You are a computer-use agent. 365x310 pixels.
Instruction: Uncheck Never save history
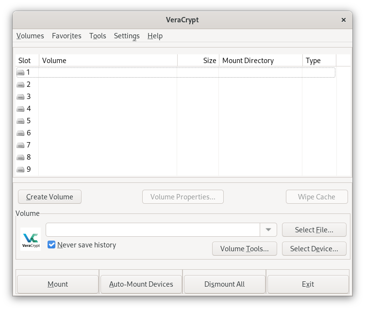(51, 245)
